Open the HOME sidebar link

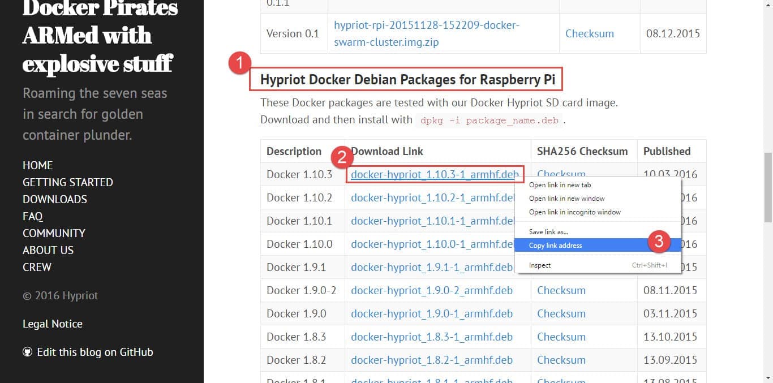(37, 165)
